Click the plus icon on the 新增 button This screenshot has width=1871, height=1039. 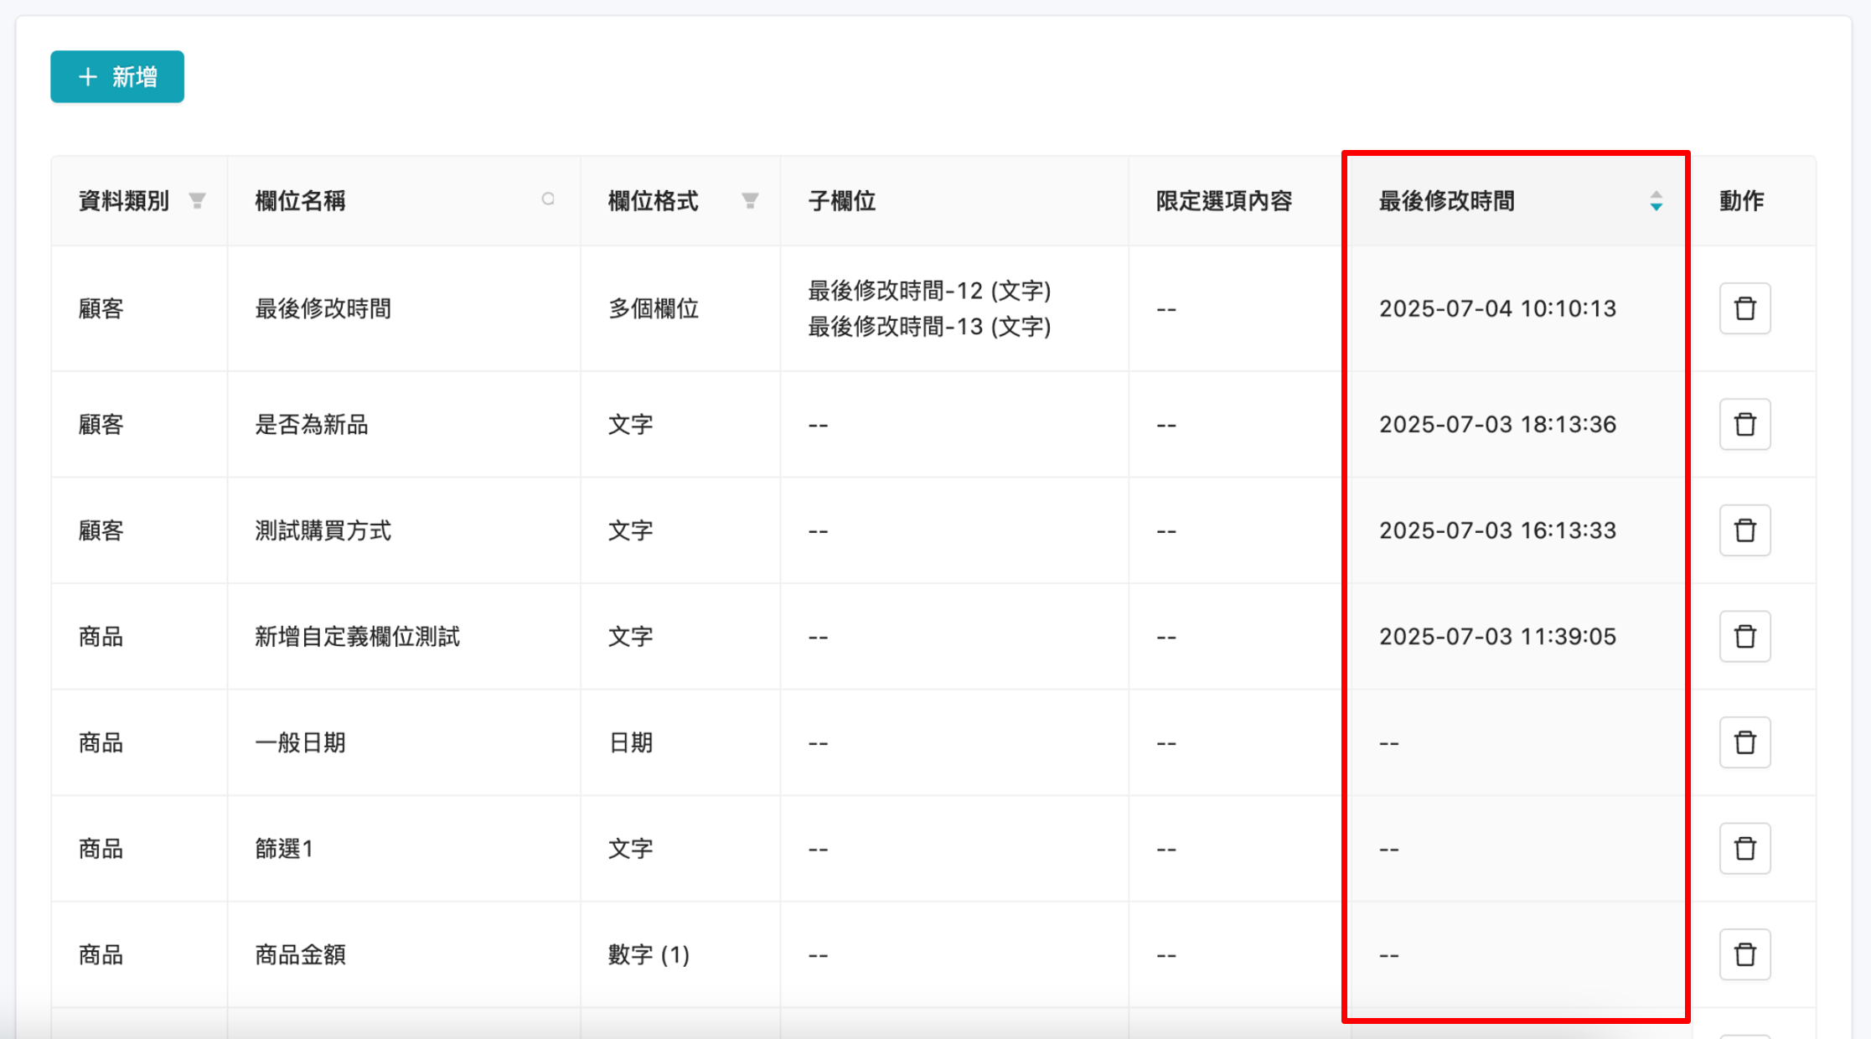(x=87, y=76)
